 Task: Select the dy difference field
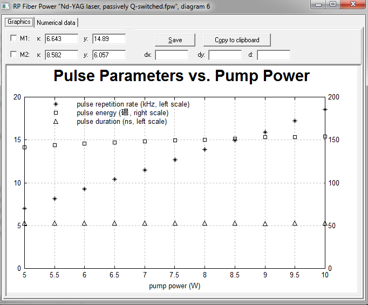(x=224, y=55)
